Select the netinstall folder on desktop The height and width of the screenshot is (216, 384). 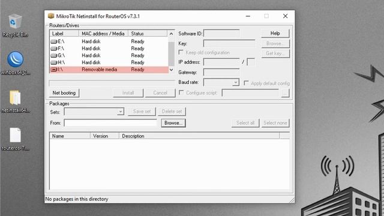(15, 101)
